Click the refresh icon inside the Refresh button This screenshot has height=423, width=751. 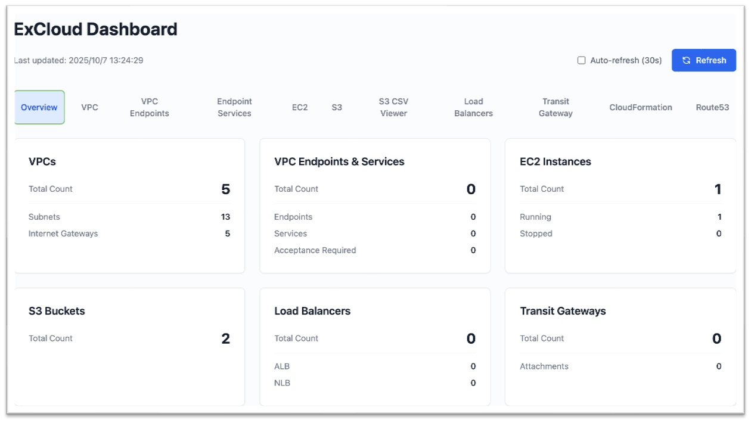[687, 60]
